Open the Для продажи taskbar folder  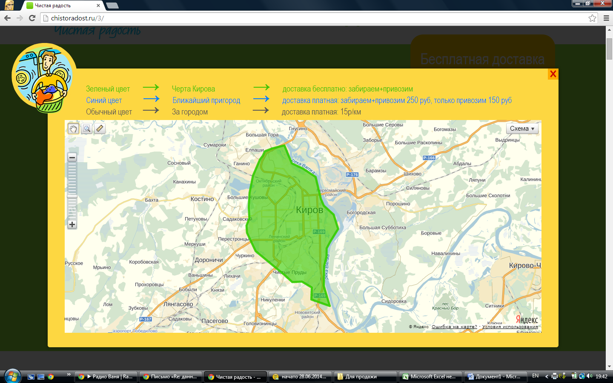click(x=366, y=377)
